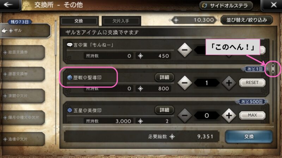Open 並び替え/絞り込み sort filter options

click(x=246, y=20)
